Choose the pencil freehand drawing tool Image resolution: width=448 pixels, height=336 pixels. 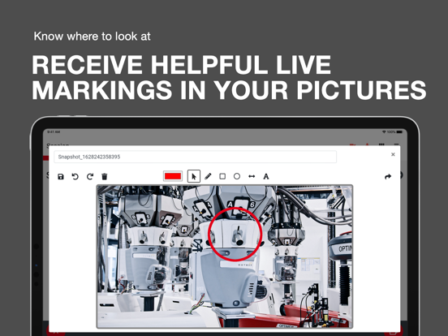[208, 176]
